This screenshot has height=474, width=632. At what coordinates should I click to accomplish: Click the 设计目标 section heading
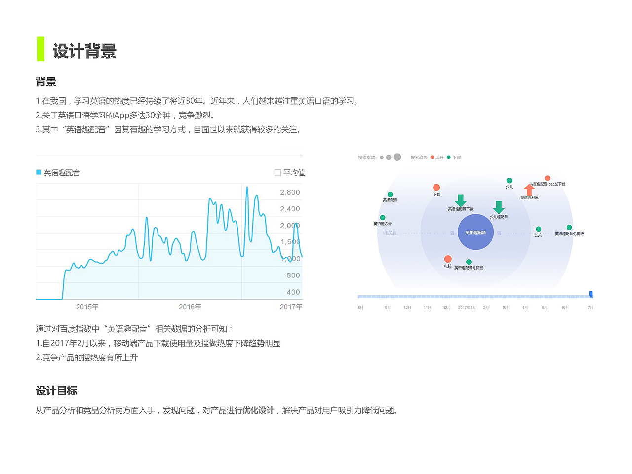pos(56,391)
